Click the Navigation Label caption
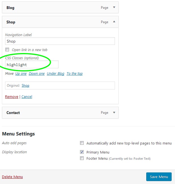This screenshot has height=184, width=175. pos(18,35)
